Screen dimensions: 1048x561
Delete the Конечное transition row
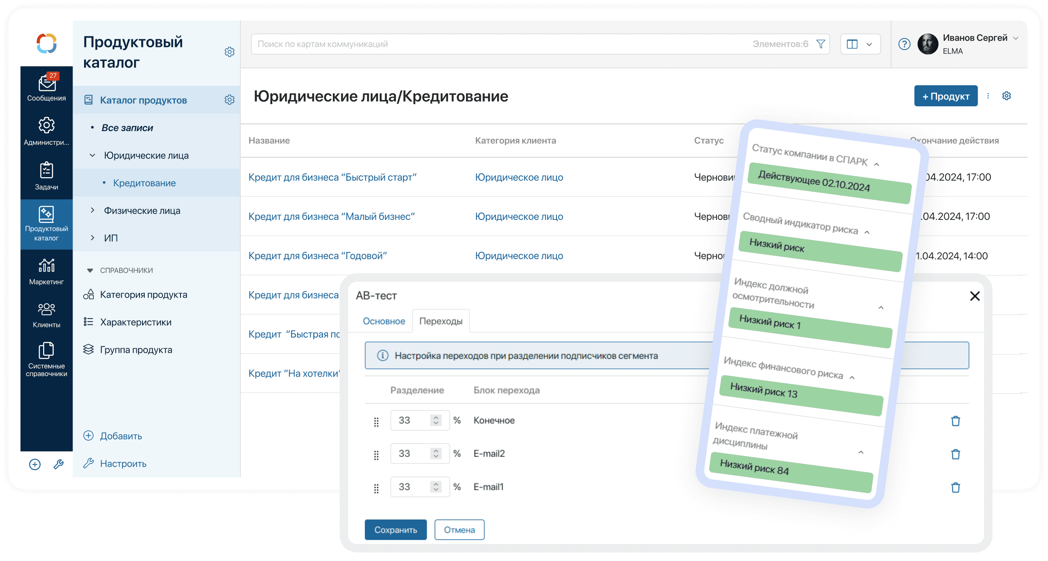coord(955,421)
